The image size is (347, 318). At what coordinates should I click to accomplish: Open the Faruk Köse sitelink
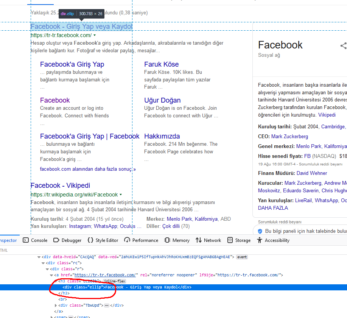161,64
